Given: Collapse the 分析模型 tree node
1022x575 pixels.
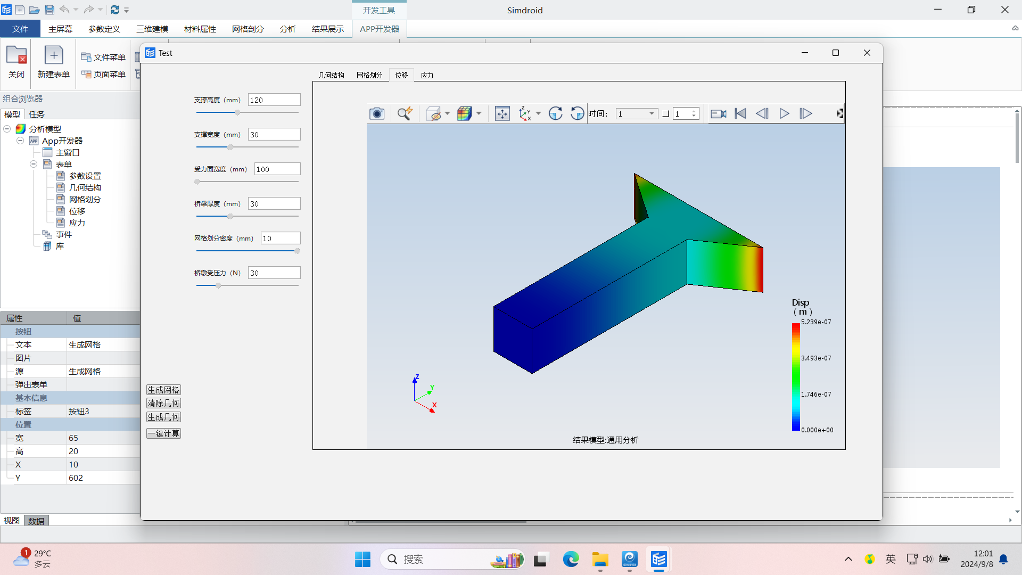Looking at the screenshot, I should coord(7,129).
